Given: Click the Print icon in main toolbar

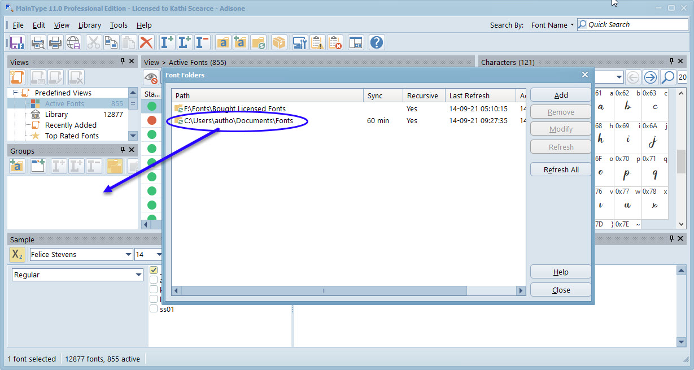Looking at the screenshot, I should pyautogui.click(x=55, y=42).
